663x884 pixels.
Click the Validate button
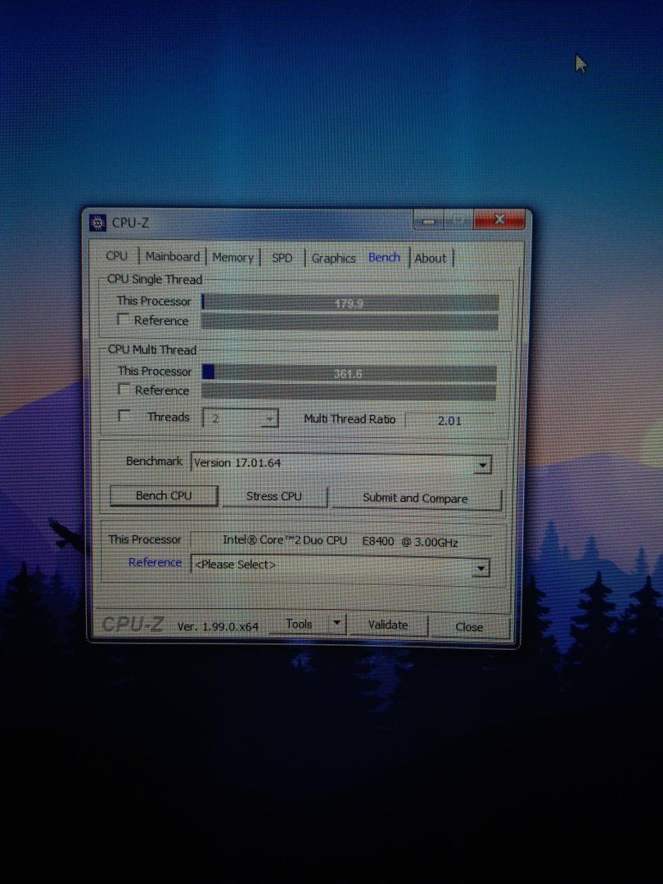[388, 625]
